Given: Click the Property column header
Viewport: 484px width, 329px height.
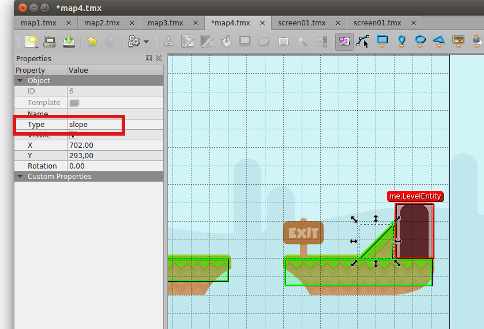Looking at the screenshot, I should coord(41,70).
